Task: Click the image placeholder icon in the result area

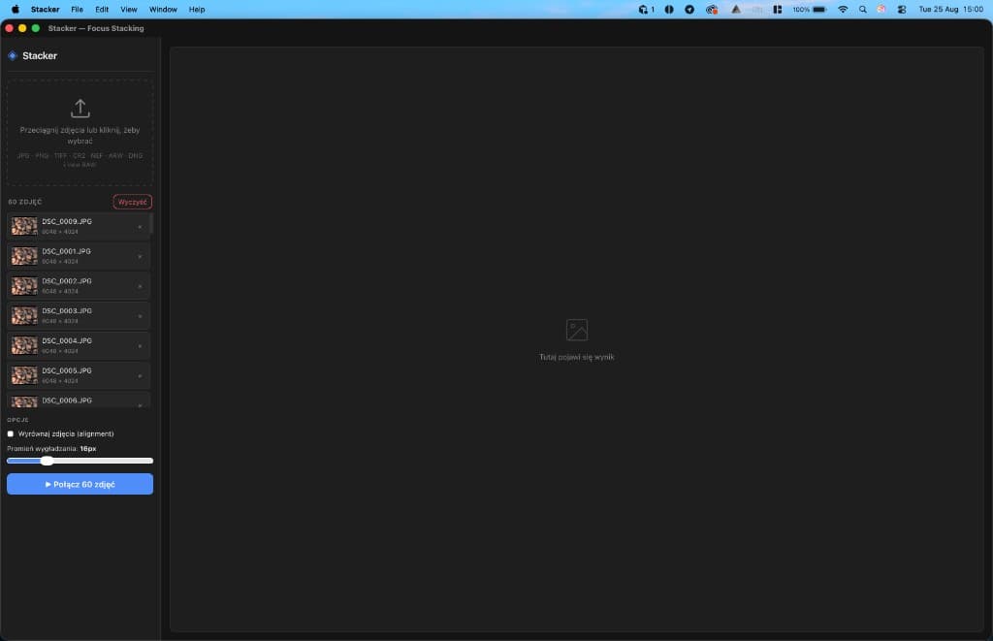Action: click(576, 330)
